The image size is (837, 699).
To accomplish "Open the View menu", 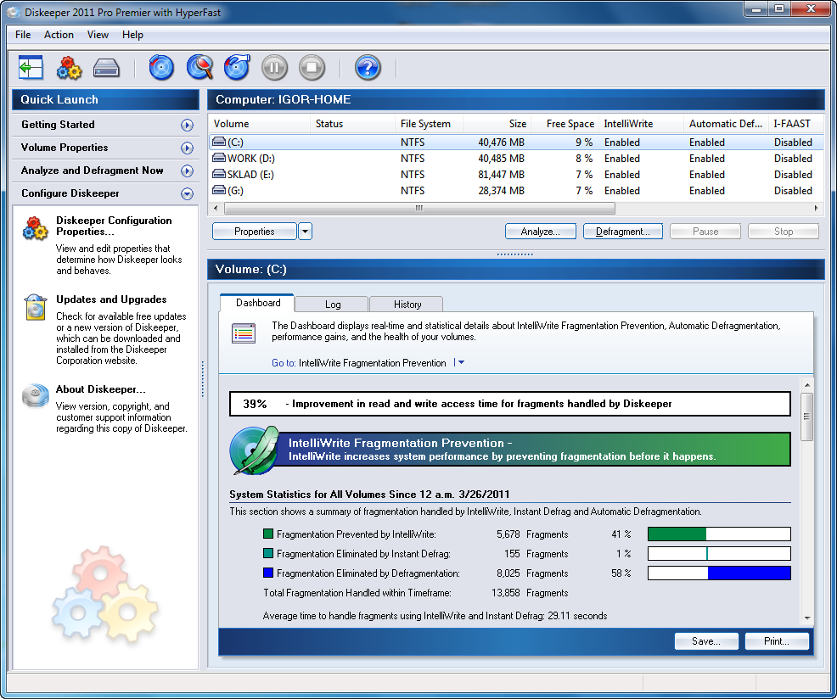I will [x=98, y=35].
